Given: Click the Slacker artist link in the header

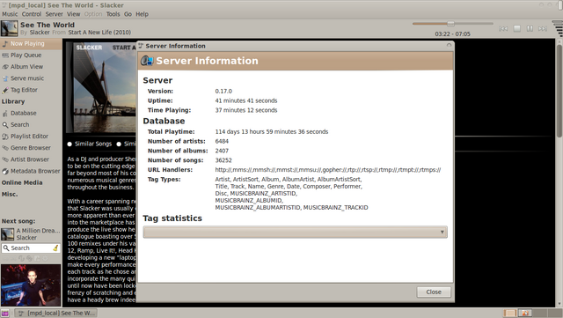Looking at the screenshot, I should click(x=40, y=33).
